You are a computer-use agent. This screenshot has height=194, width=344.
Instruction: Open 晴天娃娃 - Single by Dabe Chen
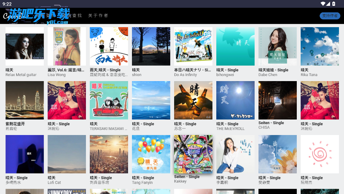tap(277, 47)
